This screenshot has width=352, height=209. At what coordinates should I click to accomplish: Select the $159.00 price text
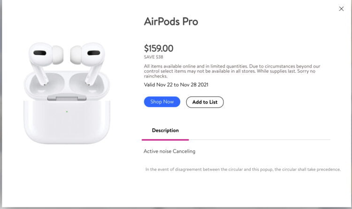tap(159, 48)
